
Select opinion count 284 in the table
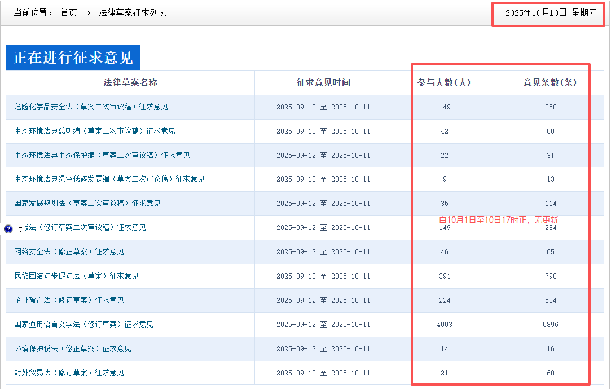tap(551, 228)
